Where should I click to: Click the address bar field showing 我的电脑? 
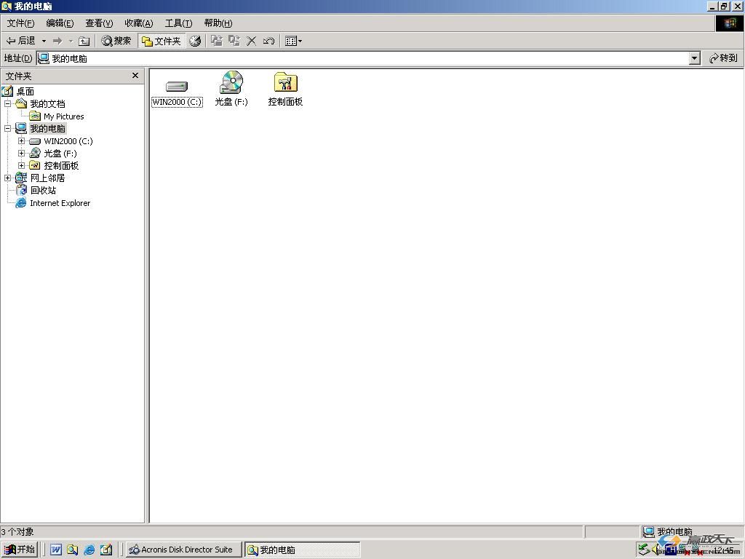(x=363, y=58)
